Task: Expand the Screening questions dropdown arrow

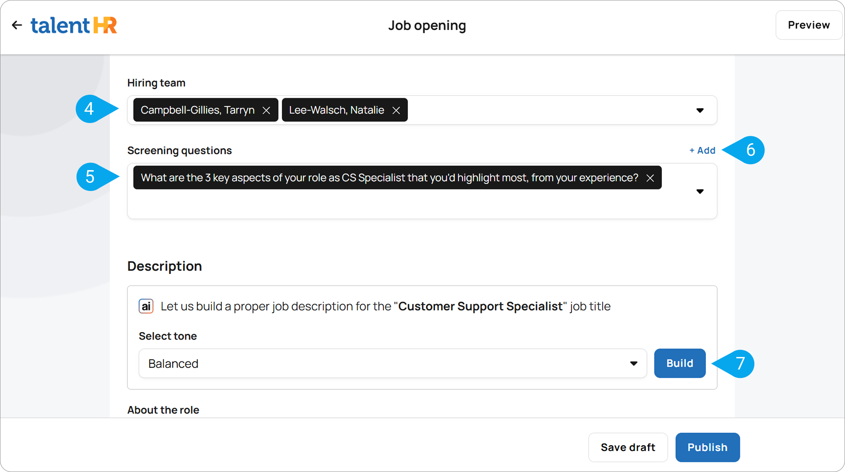Action: coord(700,191)
